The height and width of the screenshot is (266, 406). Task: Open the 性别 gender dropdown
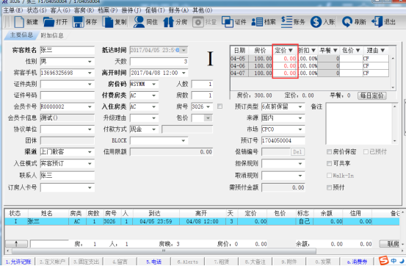coord(90,62)
